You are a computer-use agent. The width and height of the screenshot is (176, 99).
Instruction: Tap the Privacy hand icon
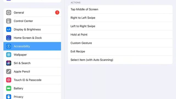click(x=9, y=97)
